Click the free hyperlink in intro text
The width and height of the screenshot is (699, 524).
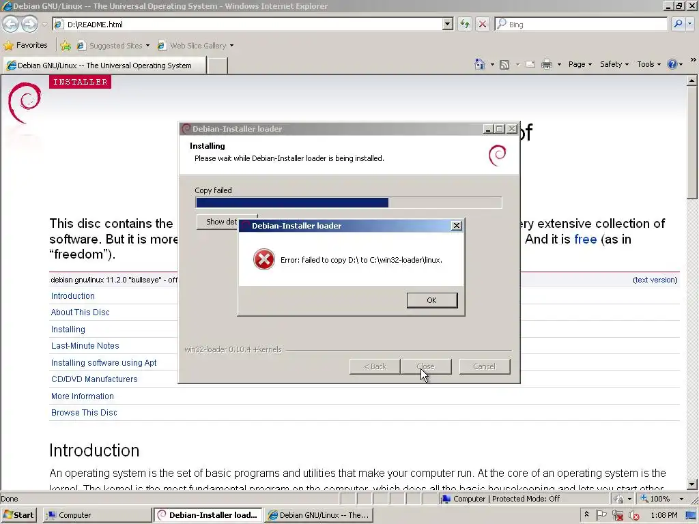click(585, 239)
